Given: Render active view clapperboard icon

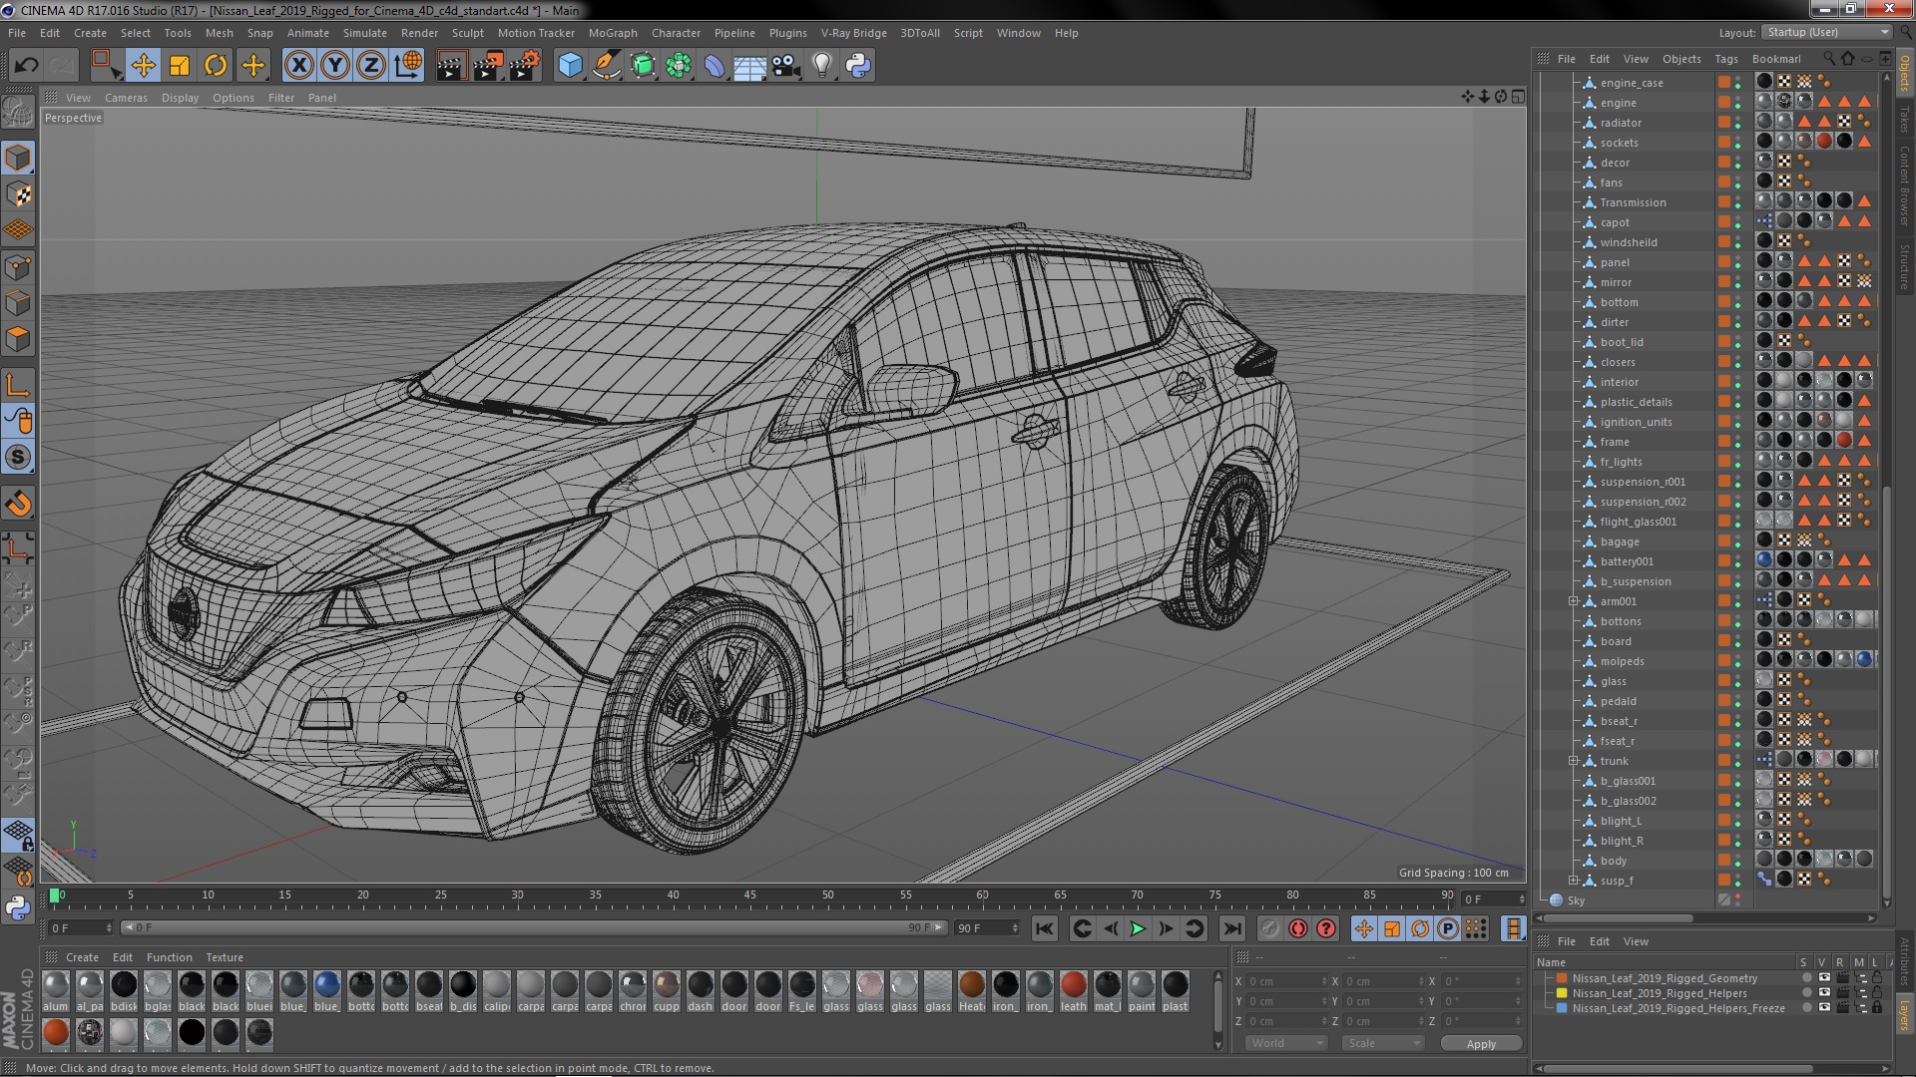Looking at the screenshot, I should pos(451,66).
